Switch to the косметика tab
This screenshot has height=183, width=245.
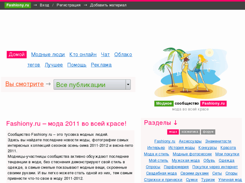190,132
